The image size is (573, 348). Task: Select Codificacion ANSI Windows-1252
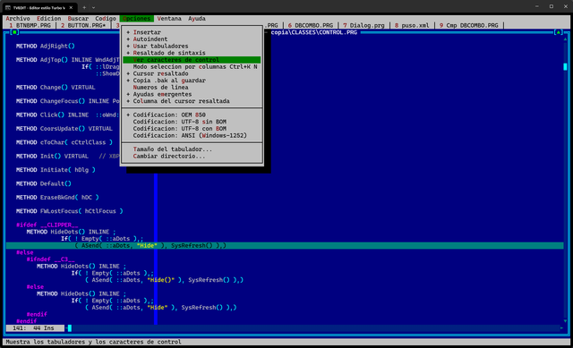(x=192, y=135)
